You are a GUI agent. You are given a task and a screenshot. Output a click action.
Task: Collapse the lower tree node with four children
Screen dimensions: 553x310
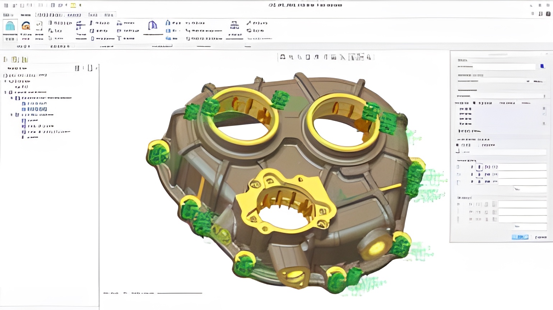pyautogui.click(x=12, y=115)
